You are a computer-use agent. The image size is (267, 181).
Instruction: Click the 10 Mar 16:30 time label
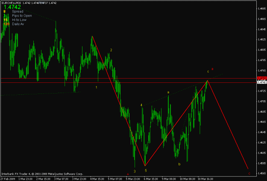click(x=205, y=179)
